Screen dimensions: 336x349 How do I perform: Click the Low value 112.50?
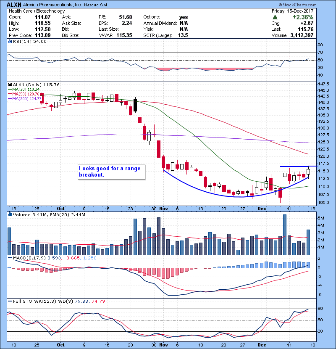point(43,29)
